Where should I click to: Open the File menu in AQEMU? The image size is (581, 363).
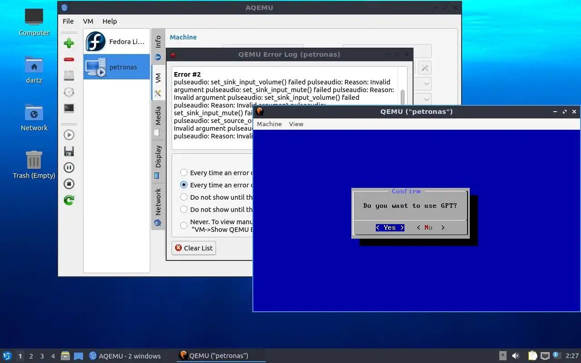68,21
